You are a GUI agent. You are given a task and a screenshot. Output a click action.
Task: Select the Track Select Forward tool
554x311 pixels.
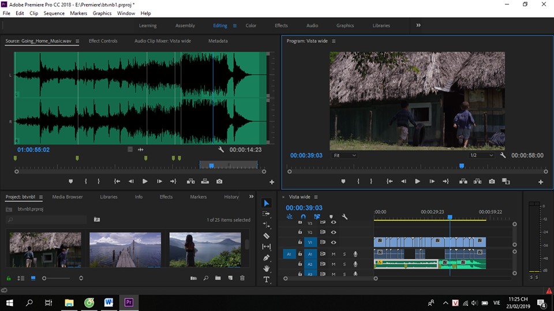pos(267,214)
